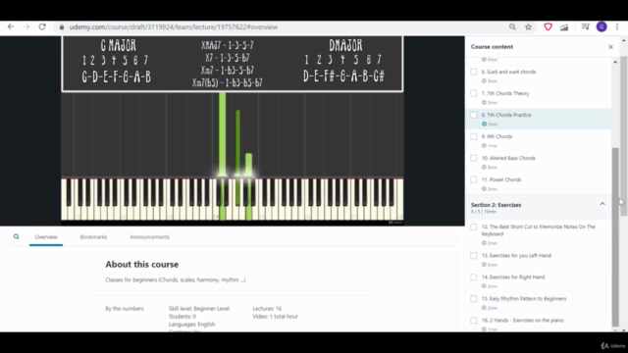The image size is (628, 353).
Task: Click the padlock site info icon
Action: click(x=61, y=27)
